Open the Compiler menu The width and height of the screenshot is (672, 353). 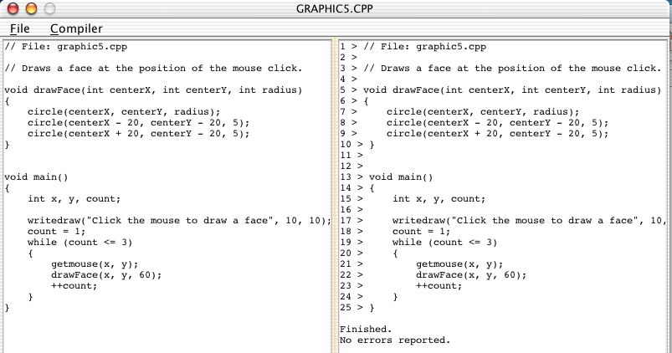click(76, 28)
